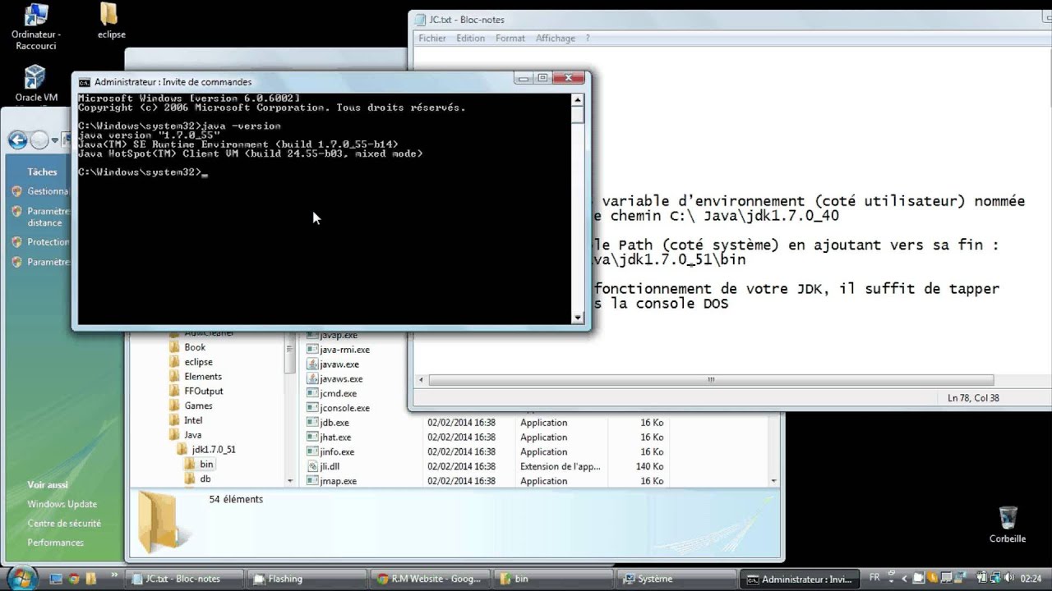Click the forward arrow in System window
This screenshot has width=1052, height=591.
click(x=39, y=140)
